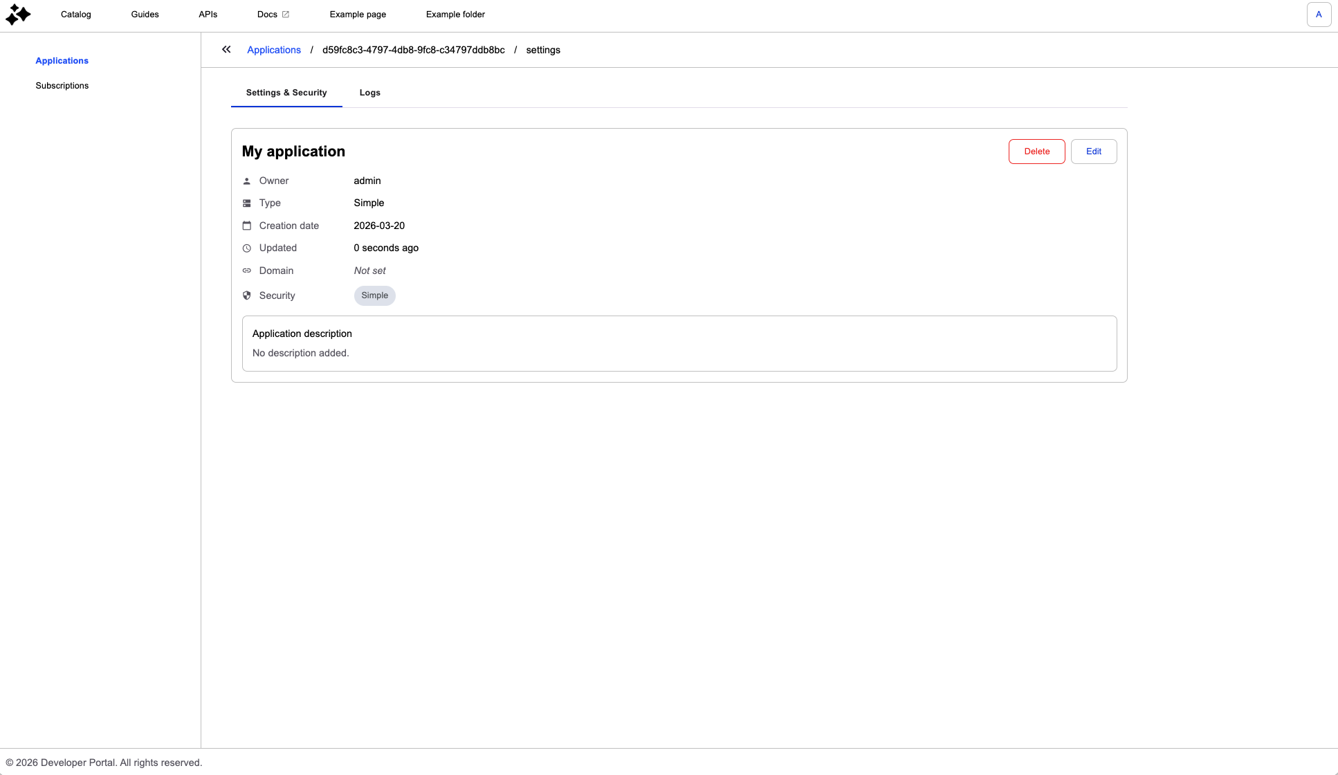Click the Owner person icon
The height and width of the screenshot is (775, 1338).
[247, 181]
